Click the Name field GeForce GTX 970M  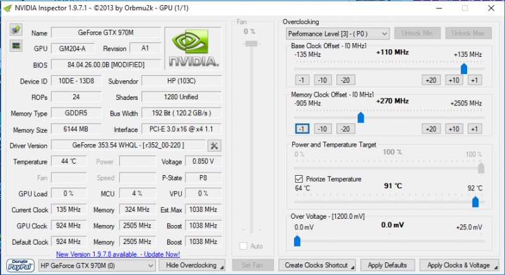click(x=106, y=33)
